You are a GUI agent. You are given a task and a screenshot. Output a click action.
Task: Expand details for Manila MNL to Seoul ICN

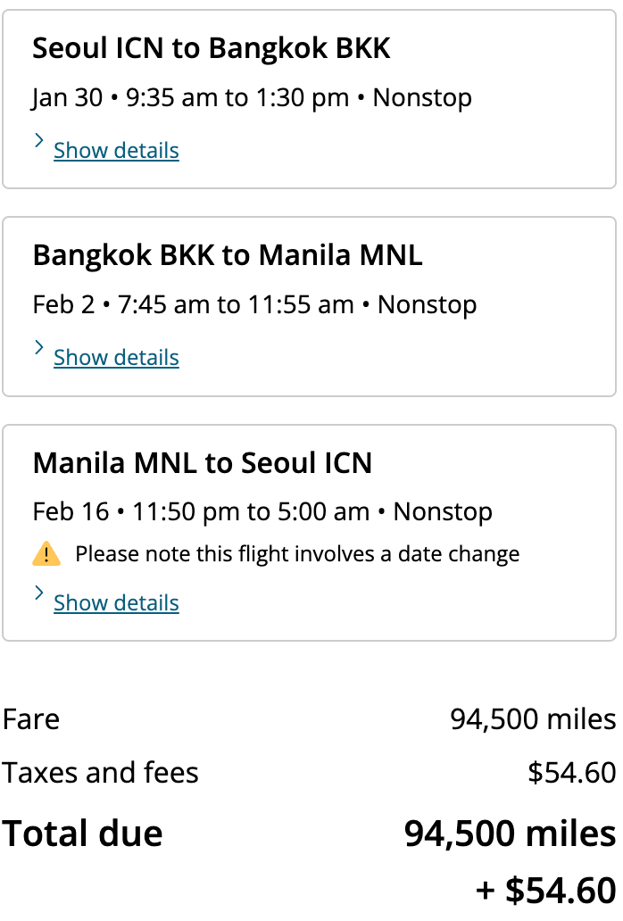click(116, 602)
